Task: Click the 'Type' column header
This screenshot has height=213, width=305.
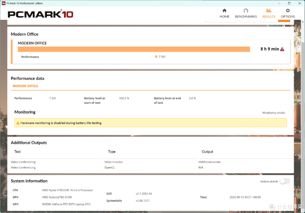Action: click(112, 152)
